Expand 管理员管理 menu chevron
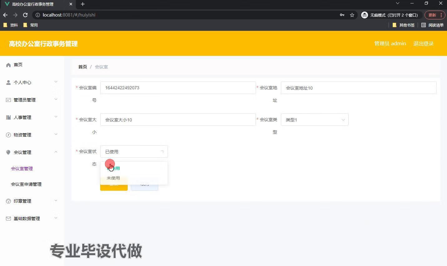Image resolution: width=447 pixels, height=266 pixels. (56, 100)
